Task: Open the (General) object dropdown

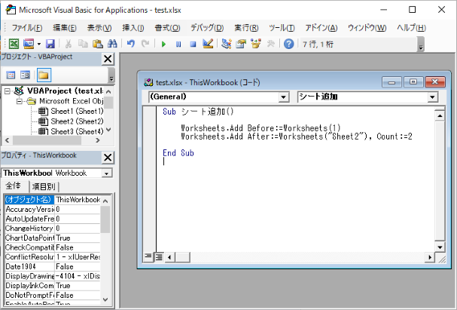Action: point(283,97)
